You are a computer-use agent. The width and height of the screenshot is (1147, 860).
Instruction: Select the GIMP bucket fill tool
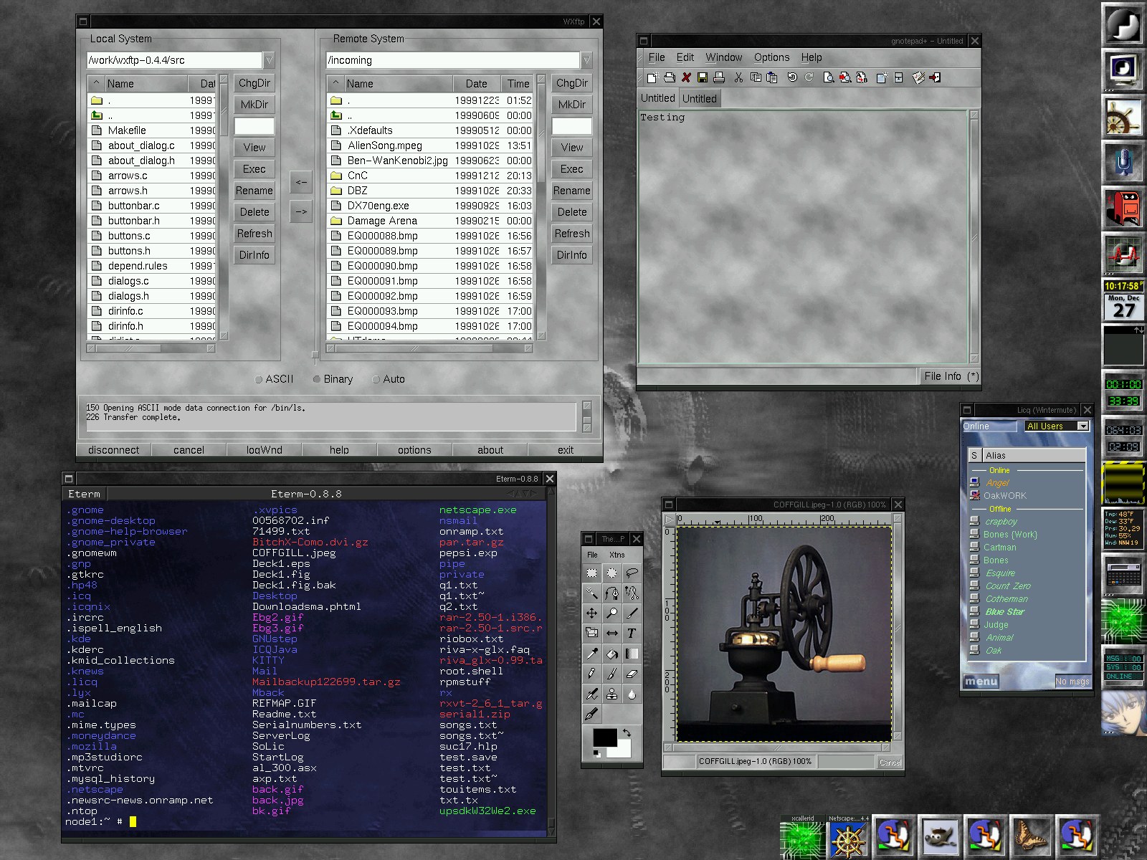(611, 654)
